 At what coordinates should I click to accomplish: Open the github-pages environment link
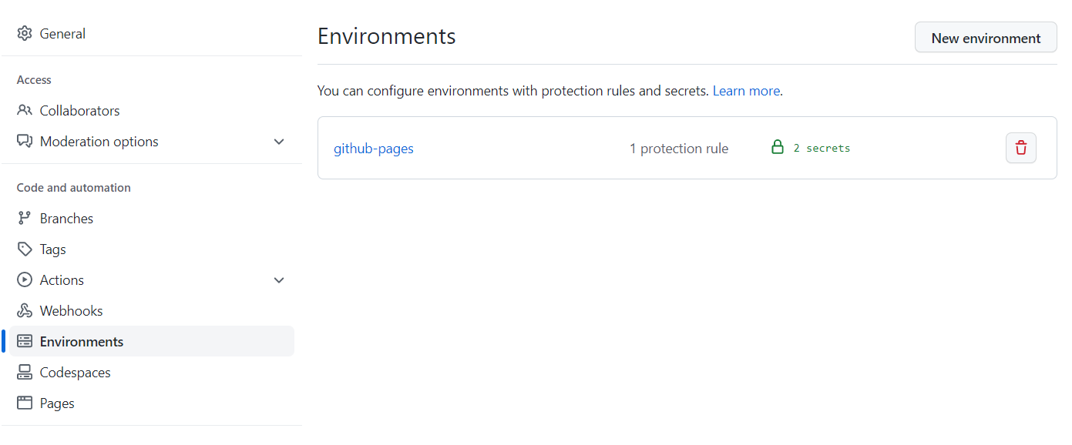click(x=374, y=149)
